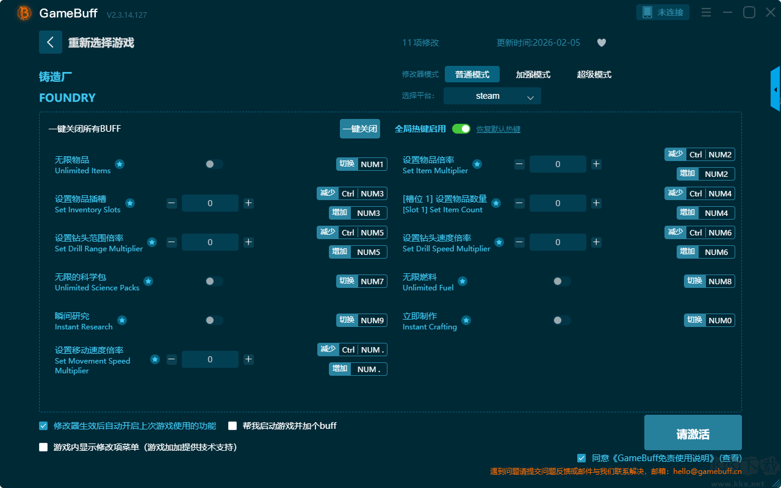Screen dimensions: 781x488
Task: Open the hamburger menu icon
Action: click(706, 12)
